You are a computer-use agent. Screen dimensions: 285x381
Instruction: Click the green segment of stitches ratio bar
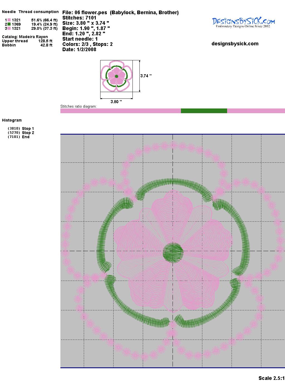[204, 111]
